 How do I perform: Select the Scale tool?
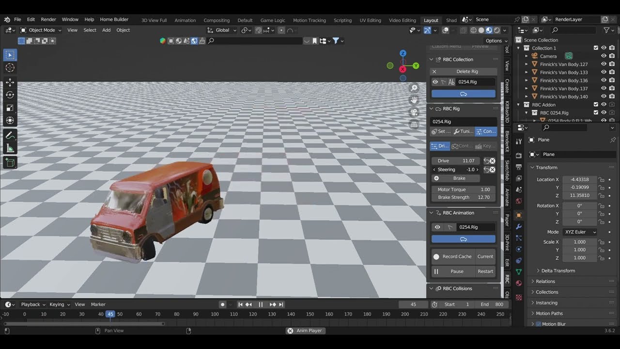[10, 108]
